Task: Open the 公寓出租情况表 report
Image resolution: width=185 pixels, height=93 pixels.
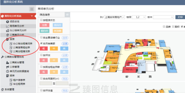Action: (x=21, y=51)
